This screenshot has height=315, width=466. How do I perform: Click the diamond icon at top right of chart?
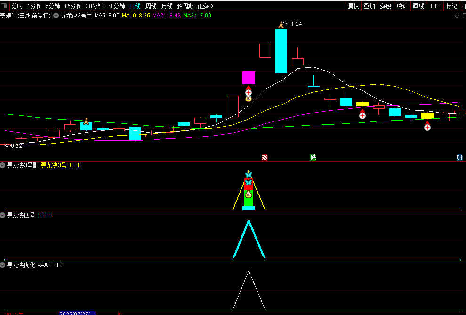[456, 16]
